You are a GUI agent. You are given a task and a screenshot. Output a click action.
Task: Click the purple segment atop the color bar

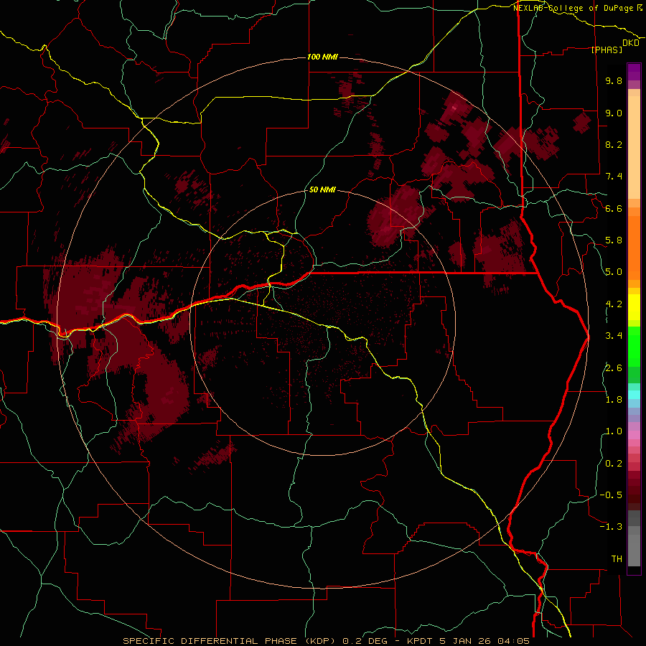(634, 72)
